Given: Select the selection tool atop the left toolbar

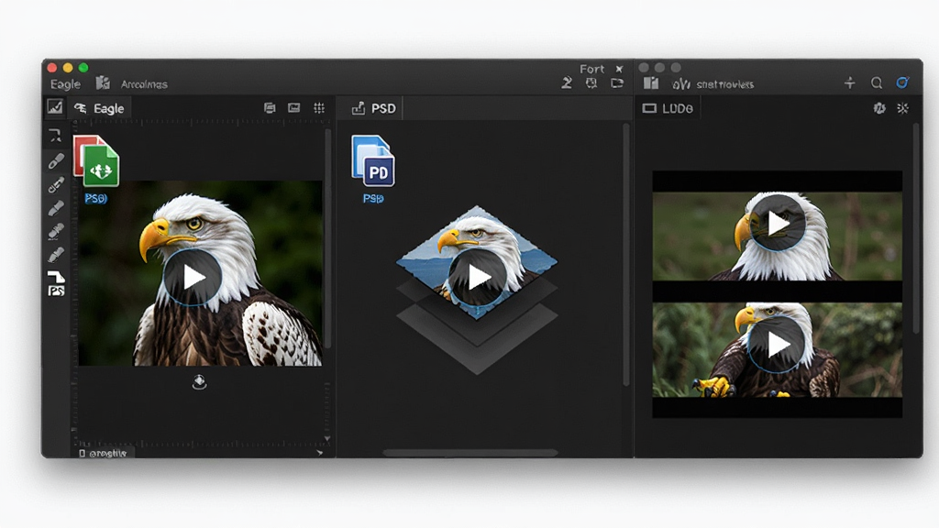Looking at the screenshot, I should pos(55,136).
